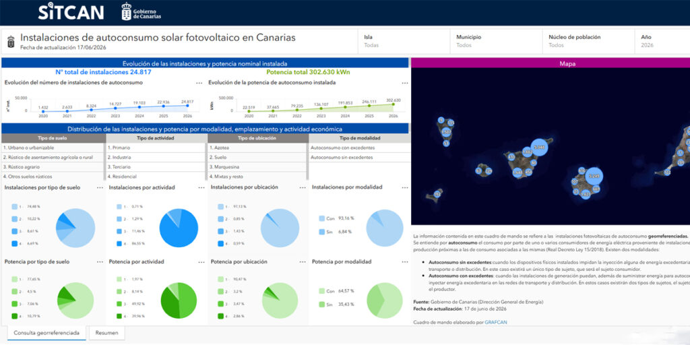Follow the GRAFCAN link
Viewport: 690px width, 345px height.
tap(496, 323)
